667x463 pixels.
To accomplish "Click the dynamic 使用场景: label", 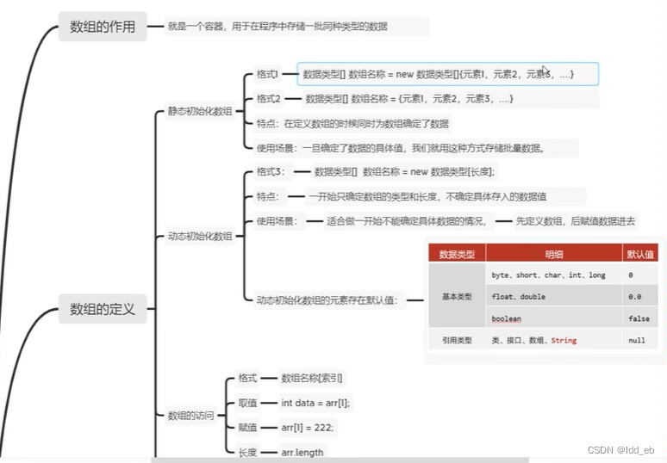I will click(277, 221).
